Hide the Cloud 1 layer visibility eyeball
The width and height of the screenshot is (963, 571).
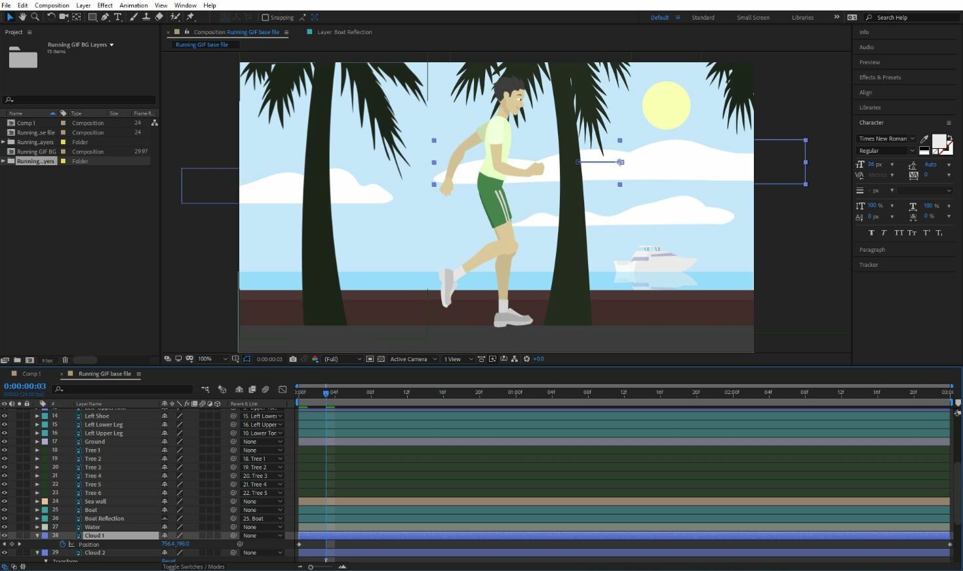click(x=4, y=535)
